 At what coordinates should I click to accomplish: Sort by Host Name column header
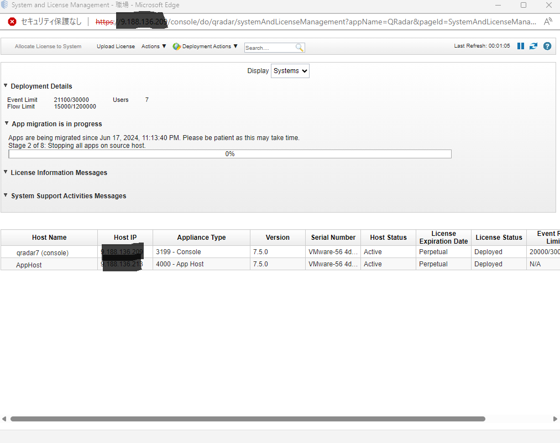(x=49, y=238)
